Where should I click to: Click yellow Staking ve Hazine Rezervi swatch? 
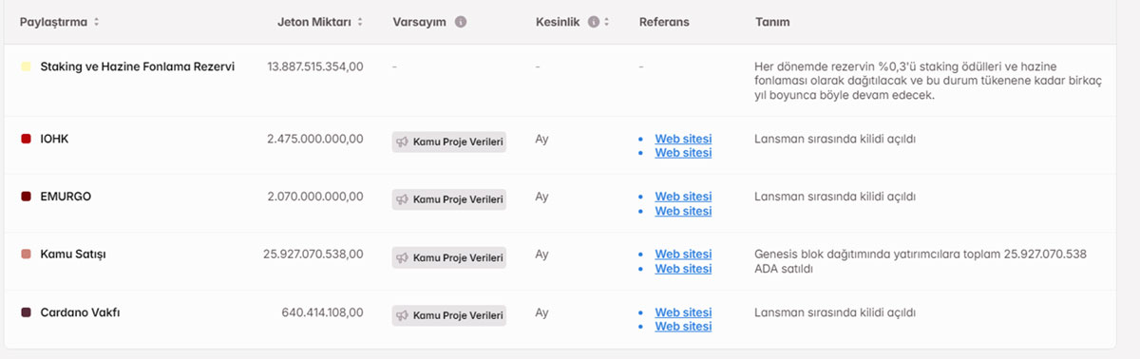tap(26, 67)
